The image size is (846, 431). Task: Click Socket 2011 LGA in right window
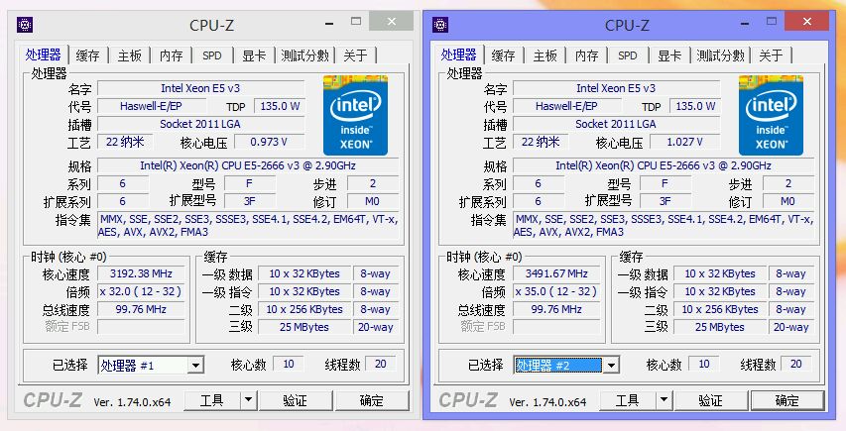616,124
